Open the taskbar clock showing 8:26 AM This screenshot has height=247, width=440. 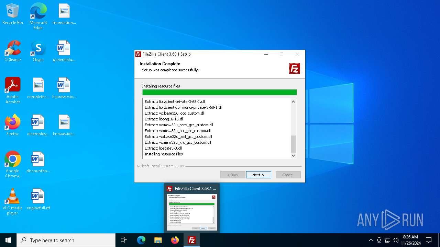pyautogui.click(x=410, y=240)
